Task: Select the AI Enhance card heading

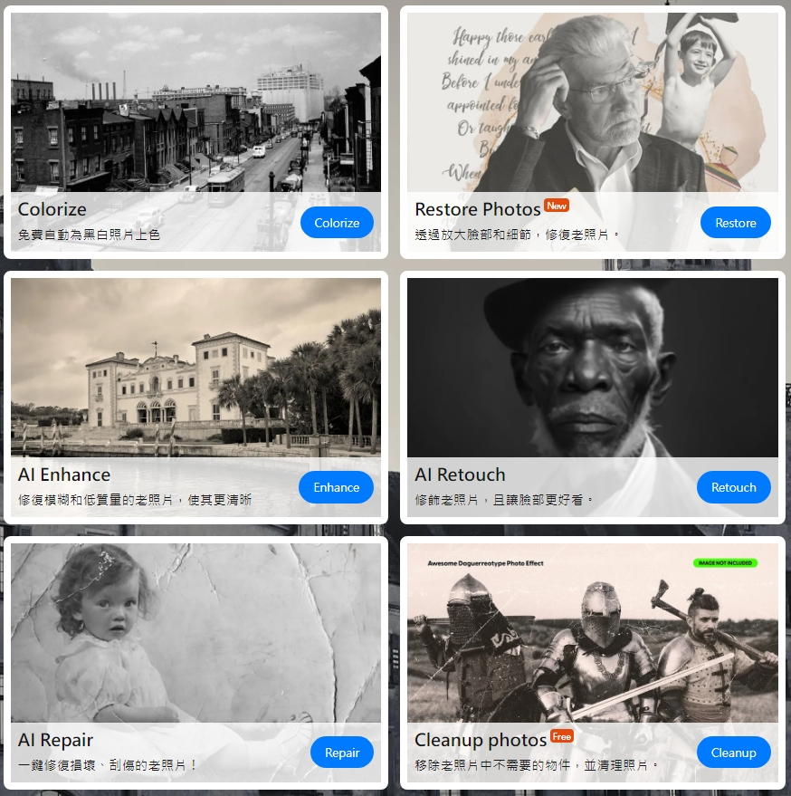Action: click(64, 475)
